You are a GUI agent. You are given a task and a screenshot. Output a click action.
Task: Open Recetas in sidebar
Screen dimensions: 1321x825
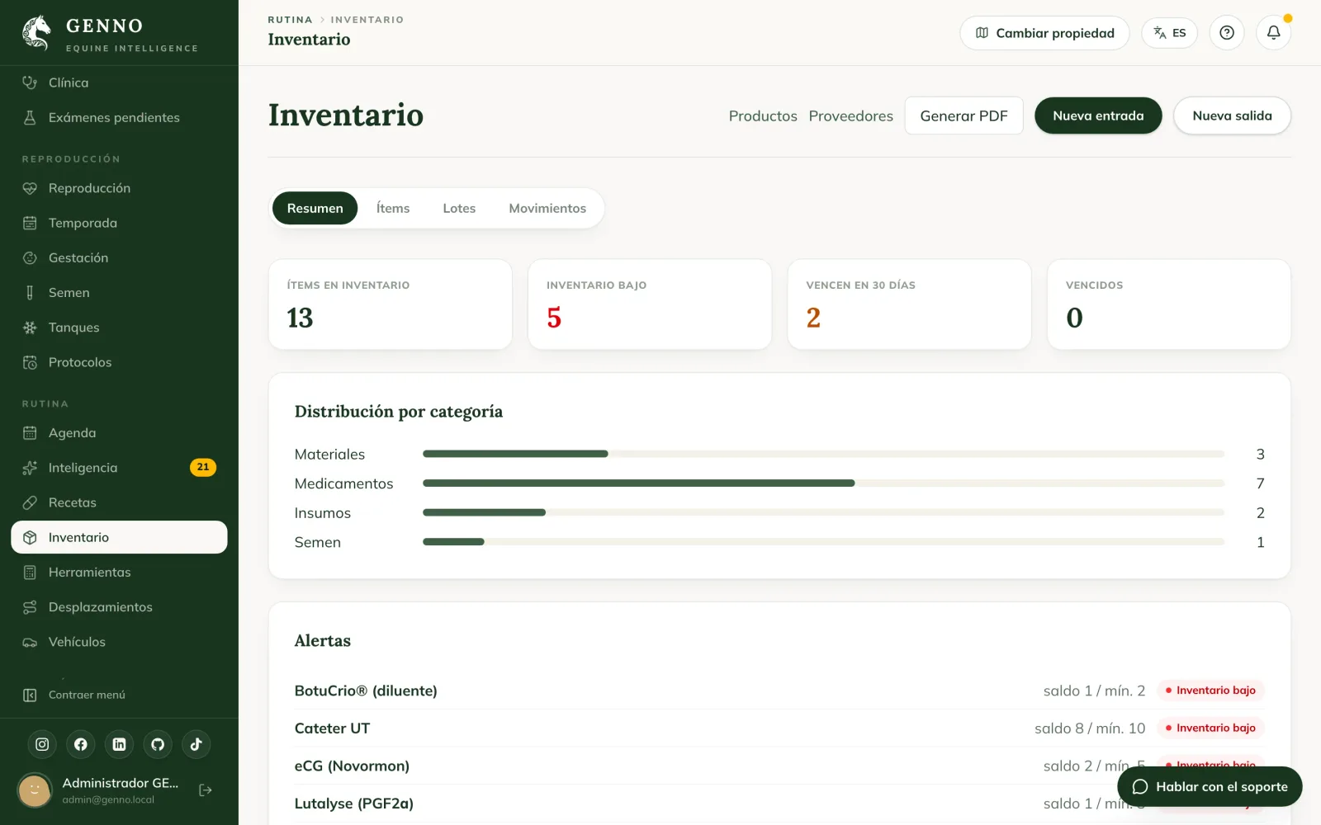tap(119, 502)
